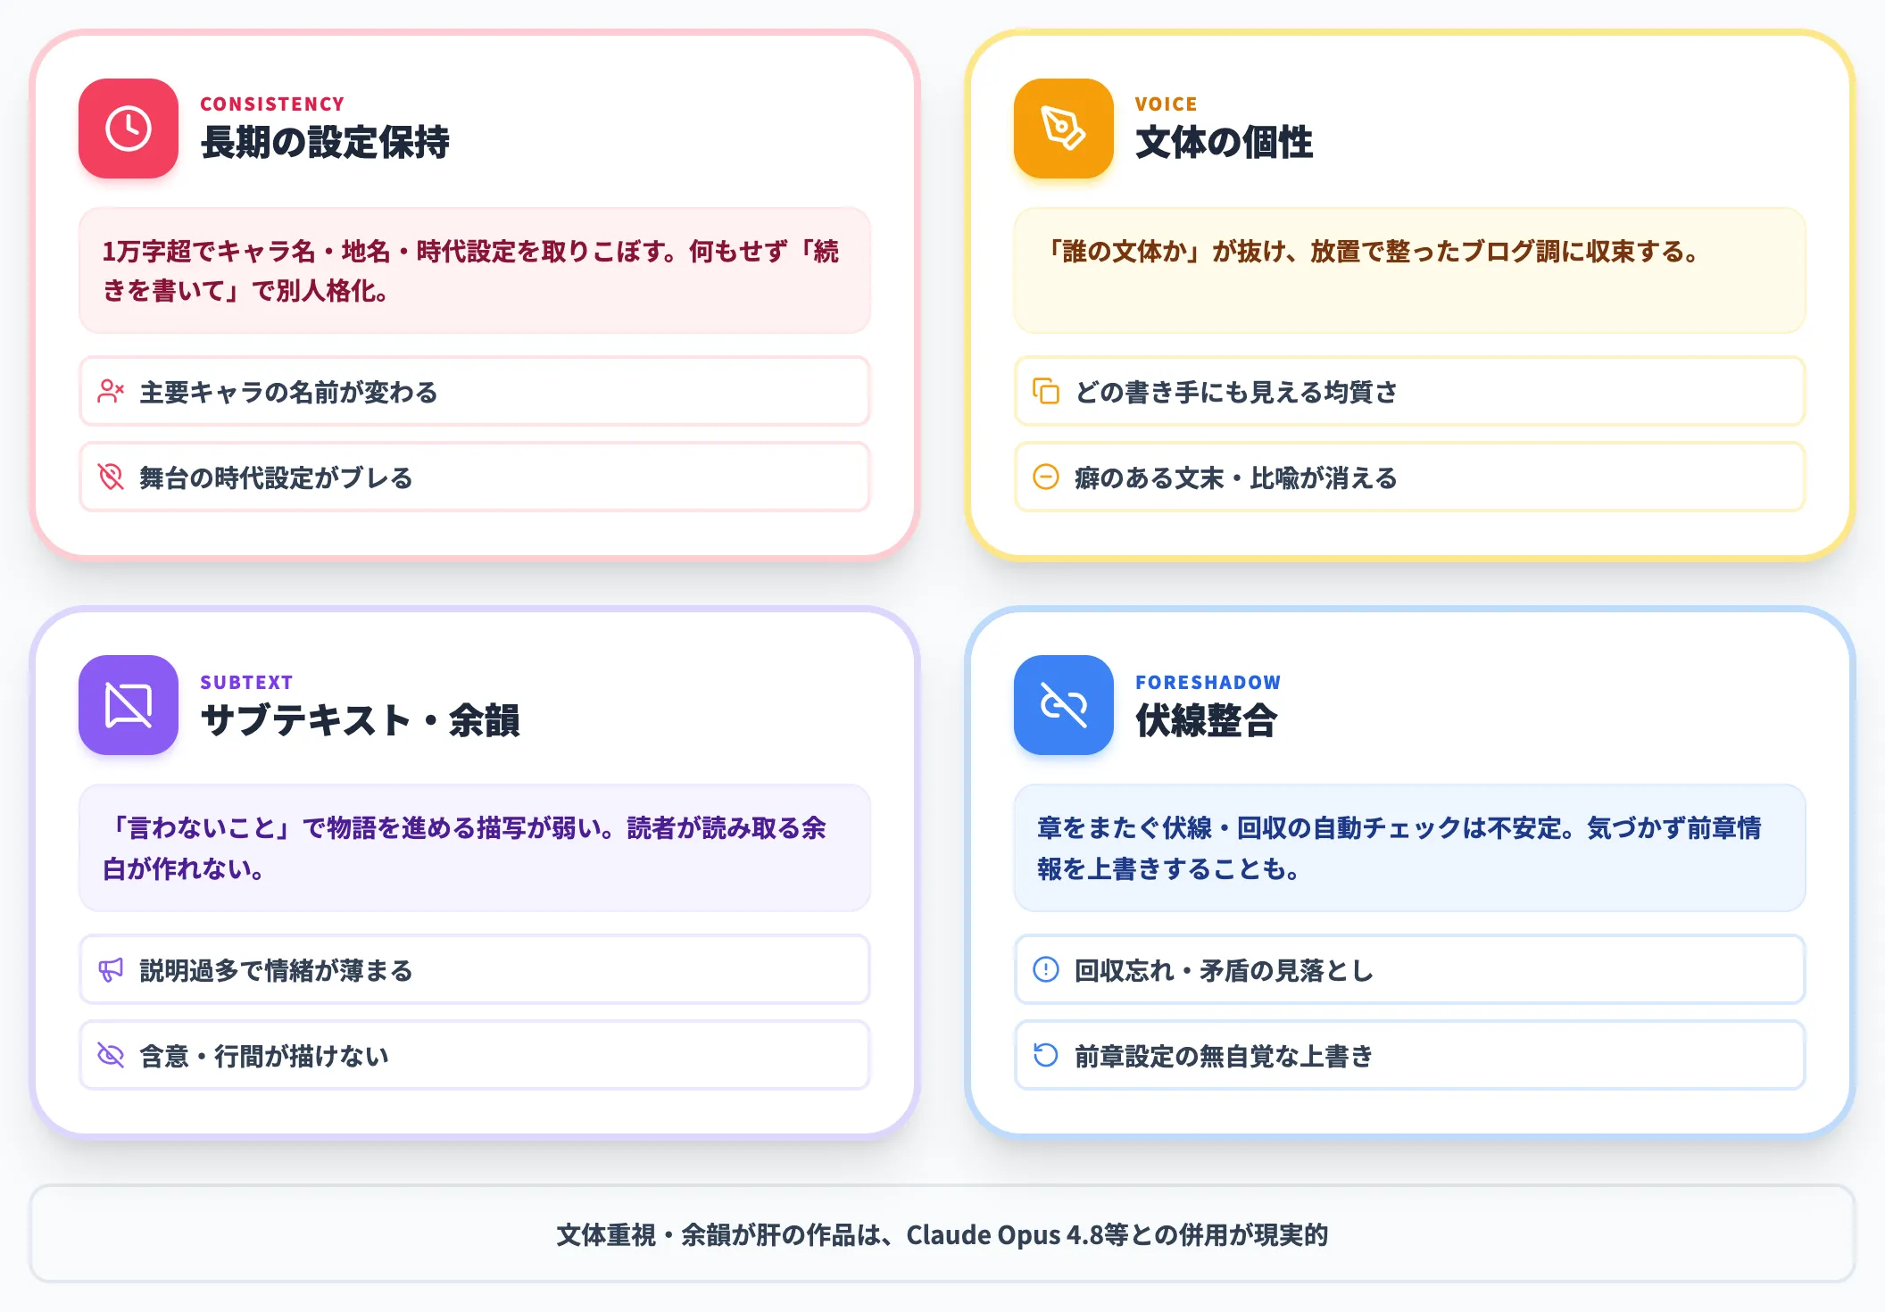Screen dimensions: 1885x1312
Task: Select the どの書き手にも見える均質さ text
Action: [1236, 392]
